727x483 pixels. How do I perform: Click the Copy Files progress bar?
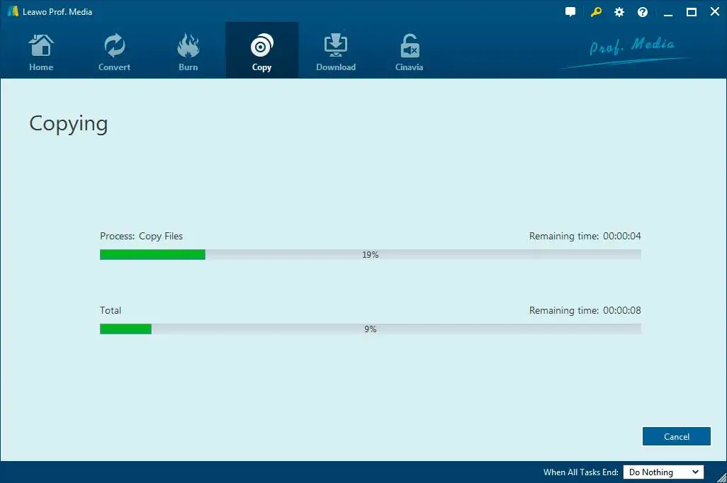pos(371,254)
